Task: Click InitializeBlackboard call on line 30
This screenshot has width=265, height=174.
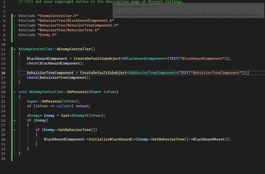Action: click(x=110, y=139)
